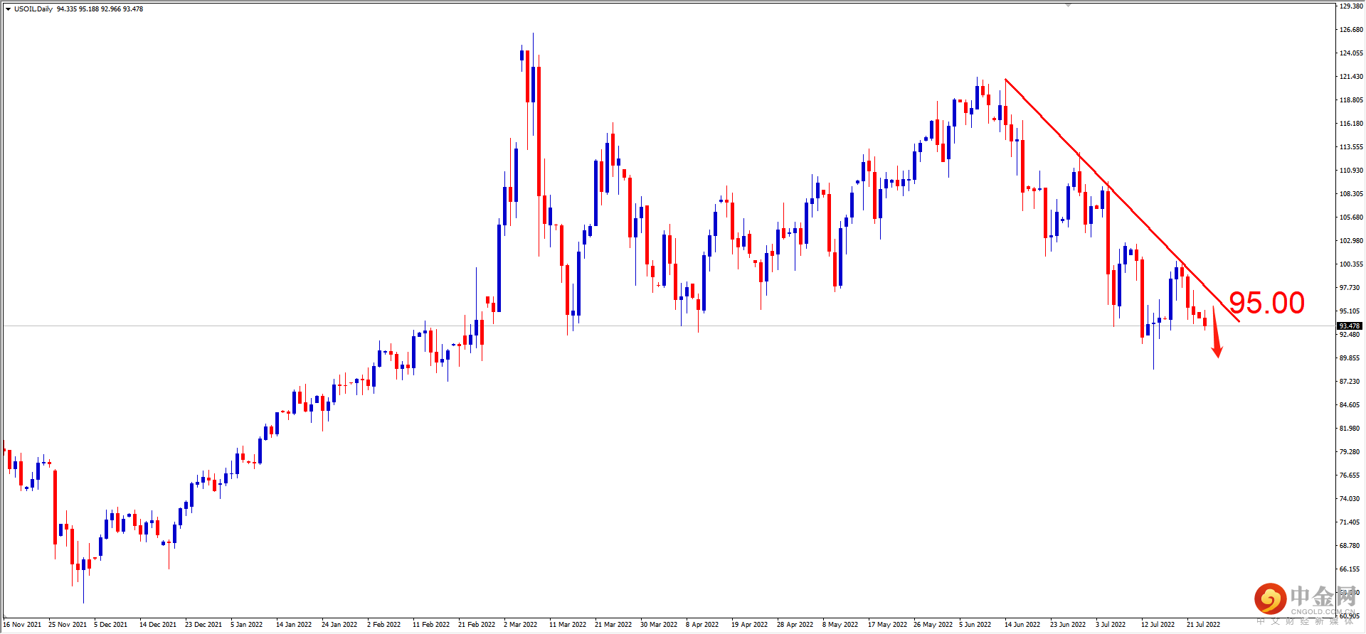Click the 14 Dec 2021 date label
1366x634 pixels.
[158, 625]
